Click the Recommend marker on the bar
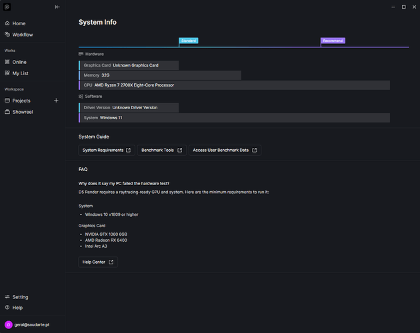The image size is (420, 333). point(333,41)
